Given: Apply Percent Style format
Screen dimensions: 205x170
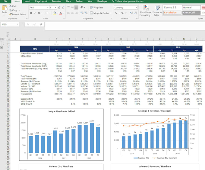Looking at the screenshot, I should (122, 13).
